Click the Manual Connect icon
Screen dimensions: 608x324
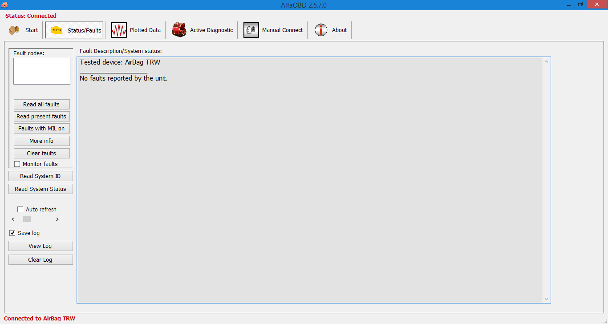pyautogui.click(x=251, y=30)
